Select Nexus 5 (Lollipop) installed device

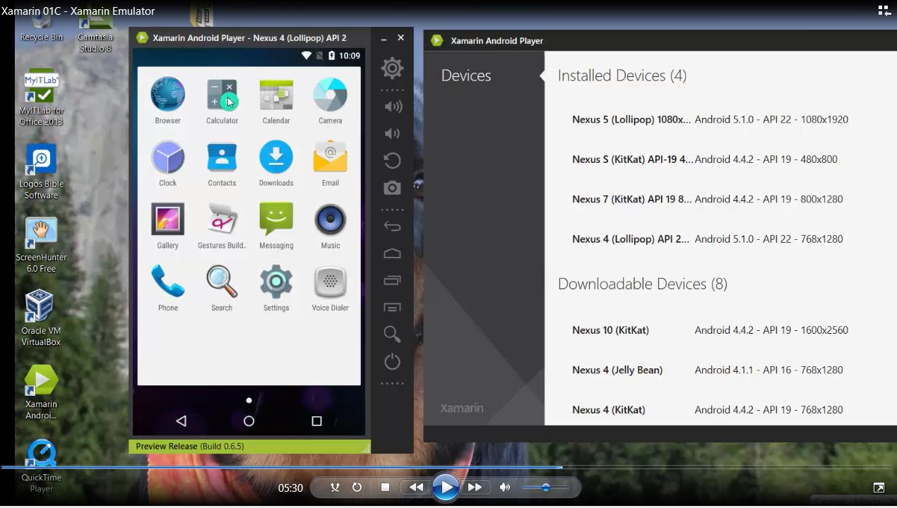coord(710,119)
